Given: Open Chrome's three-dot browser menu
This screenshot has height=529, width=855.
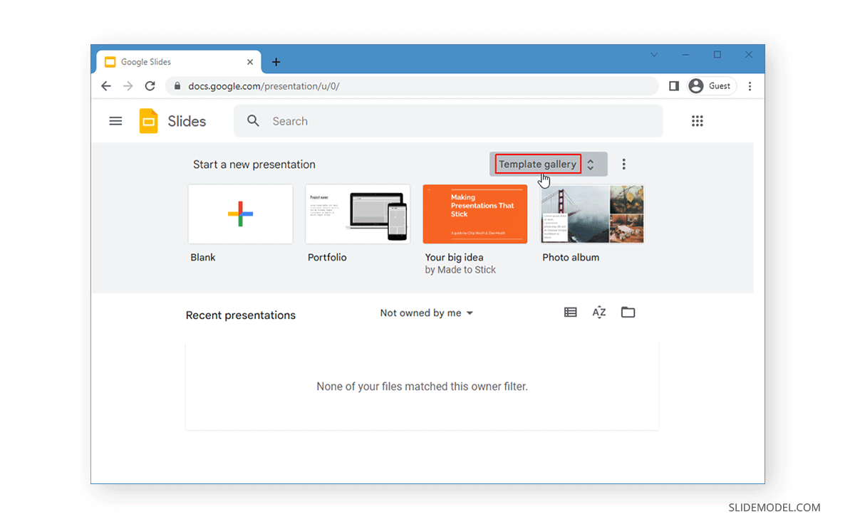Looking at the screenshot, I should point(750,85).
